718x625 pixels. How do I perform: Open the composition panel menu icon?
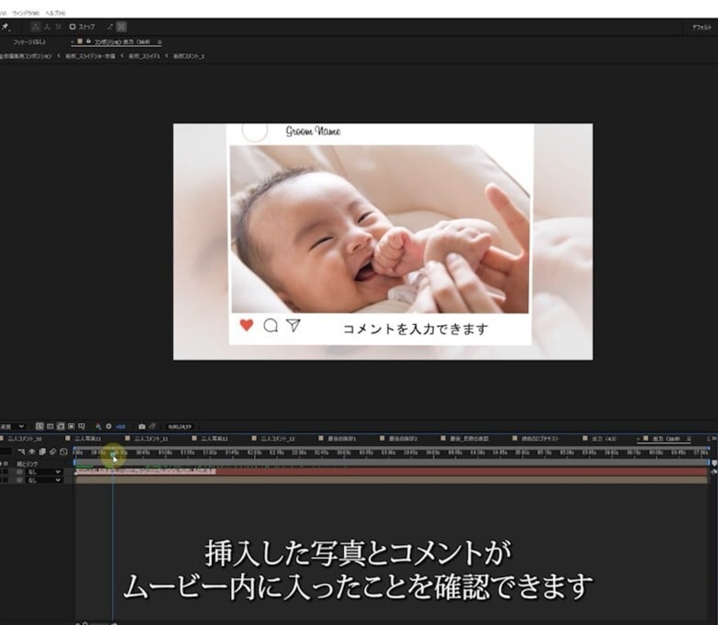(159, 42)
